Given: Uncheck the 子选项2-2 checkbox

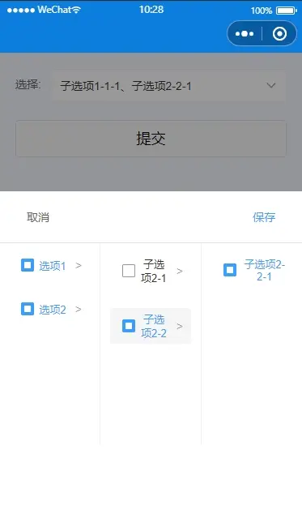Looking at the screenshot, I should coord(129,326).
